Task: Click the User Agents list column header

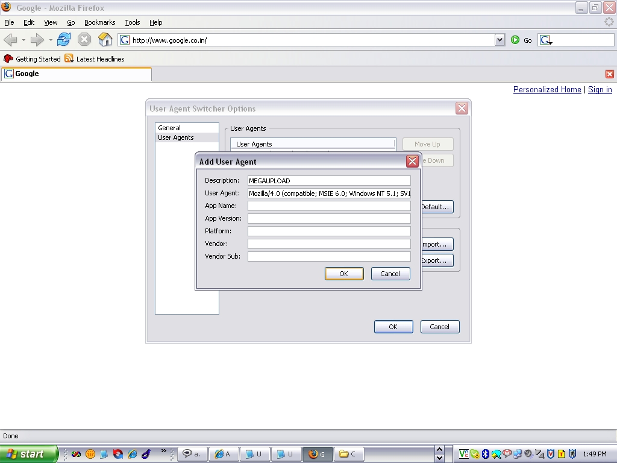Action: [313, 144]
